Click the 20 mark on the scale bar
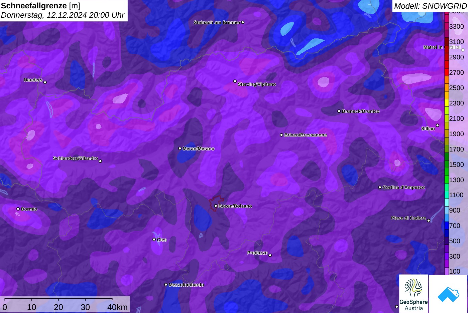Viewport: 468px width, 313px height. click(x=58, y=307)
